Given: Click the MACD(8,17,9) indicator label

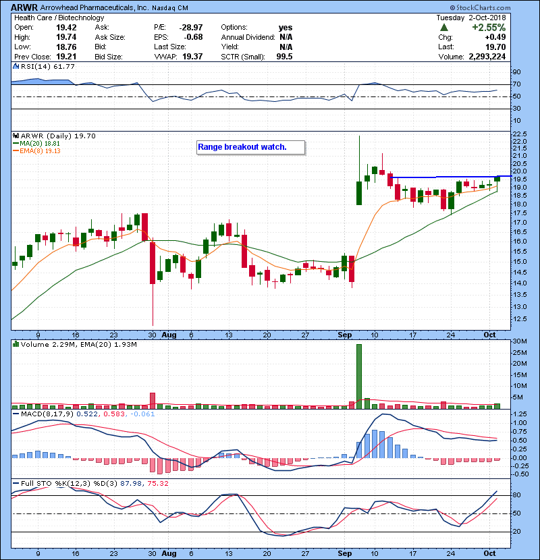Looking at the screenshot, I should (x=48, y=414).
